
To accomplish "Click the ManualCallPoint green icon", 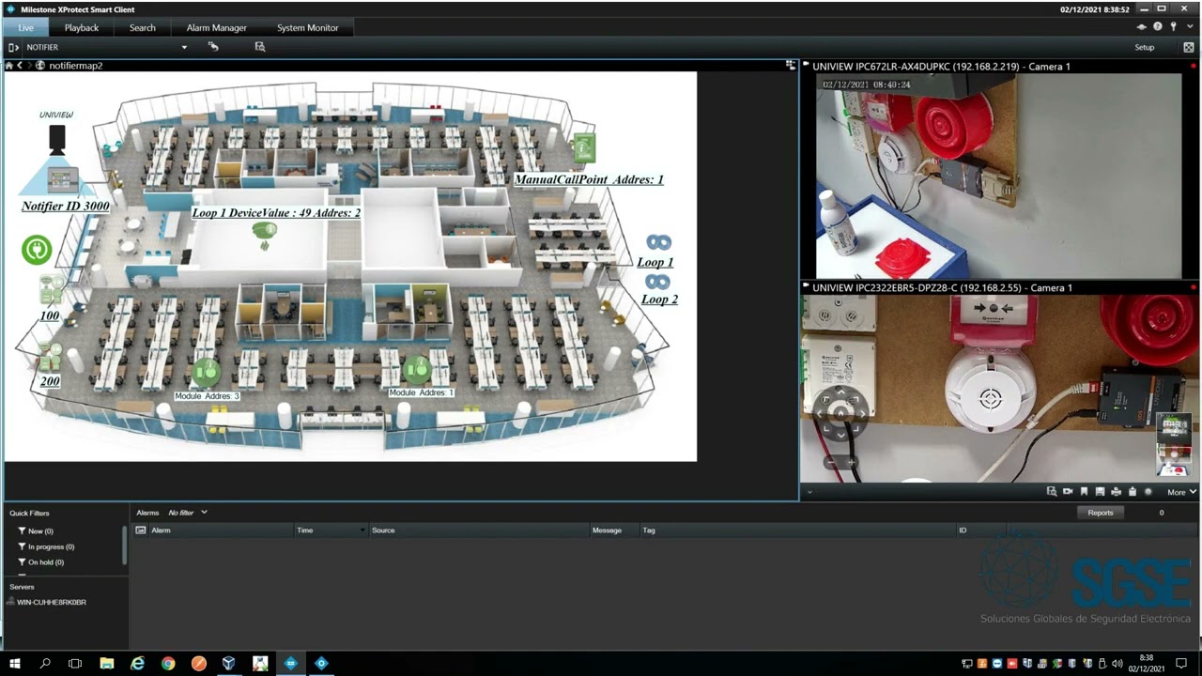I will [584, 148].
